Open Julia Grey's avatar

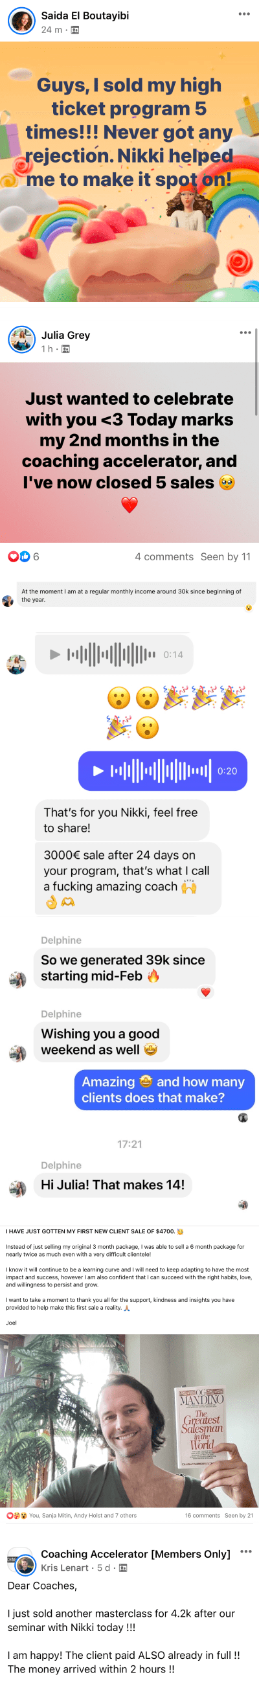point(21,339)
